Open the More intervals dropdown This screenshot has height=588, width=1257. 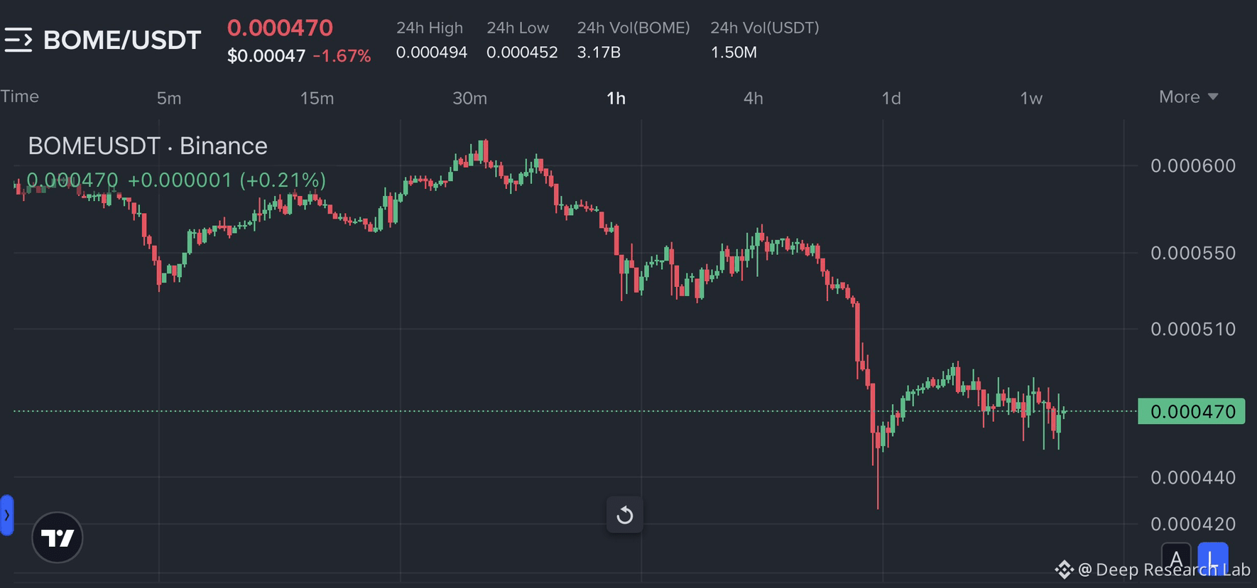click(1188, 97)
